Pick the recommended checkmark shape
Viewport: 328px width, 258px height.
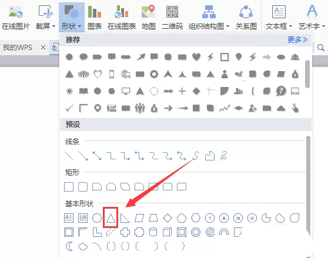pos(69,108)
